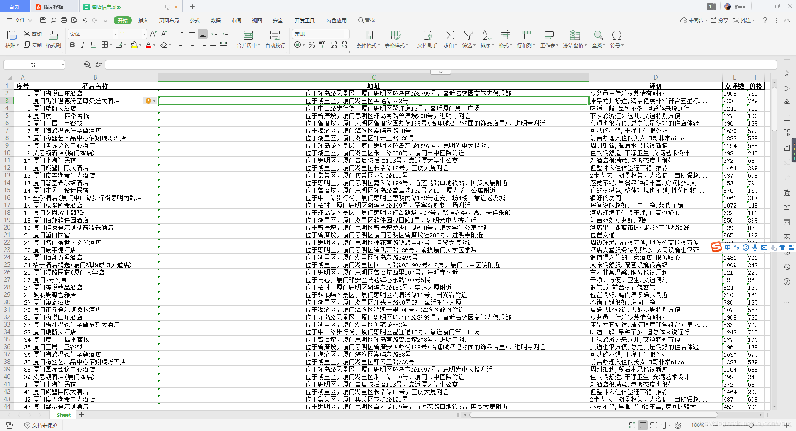
Task: Pick the fill color yellow bucket swatch
Action: coord(134,45)
